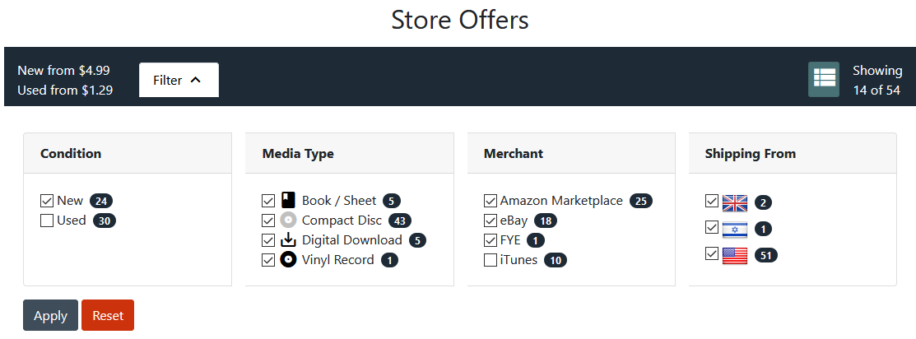Deselect the Amazon Marketplace checkbox
916x339 pixels.
click(x=491, y=201)
